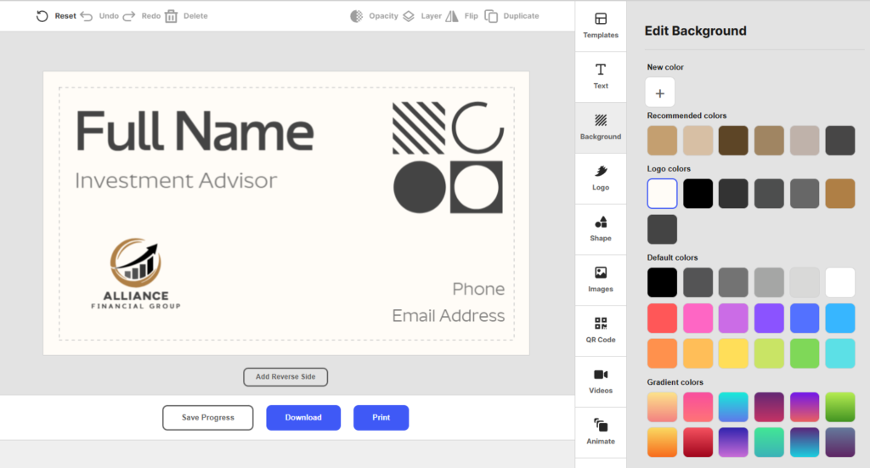Viewport: 870px width, 468px height.
Task: Open the Animate panel
Action: click(601, 432)
